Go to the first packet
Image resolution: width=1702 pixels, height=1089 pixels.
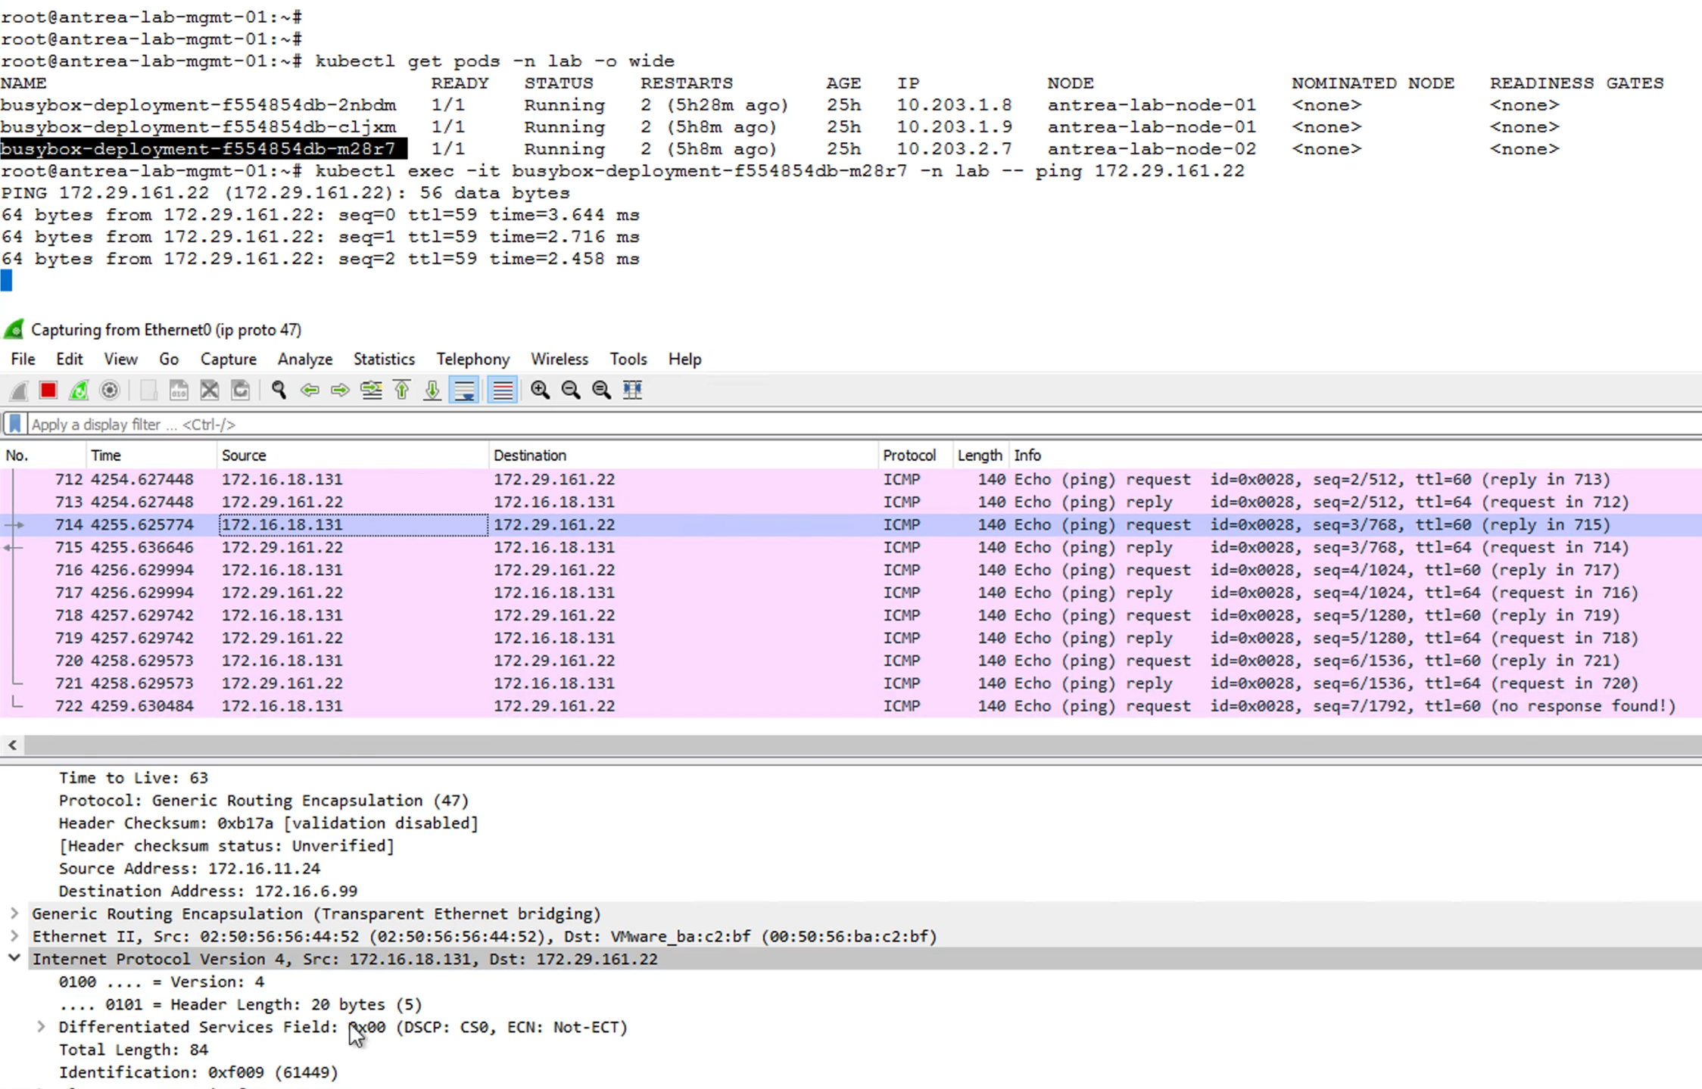click(402, 390)
